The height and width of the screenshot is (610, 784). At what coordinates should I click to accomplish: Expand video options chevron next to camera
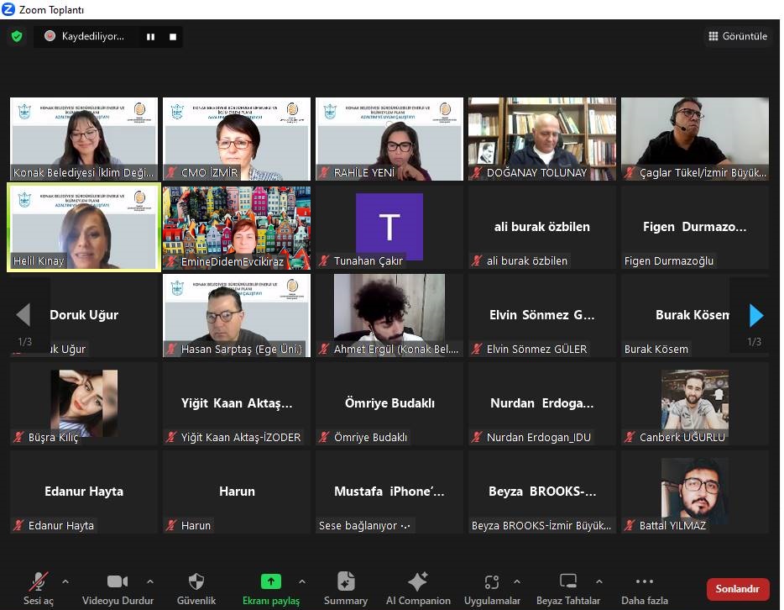[150, 581]
